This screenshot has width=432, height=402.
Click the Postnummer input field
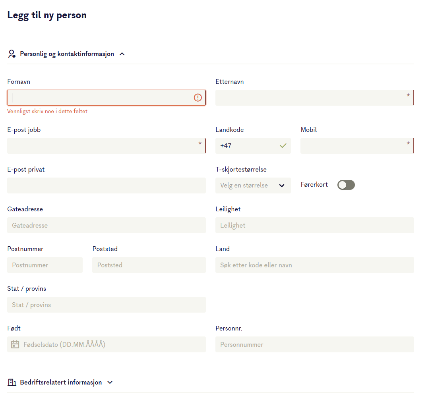pos(45,265)
